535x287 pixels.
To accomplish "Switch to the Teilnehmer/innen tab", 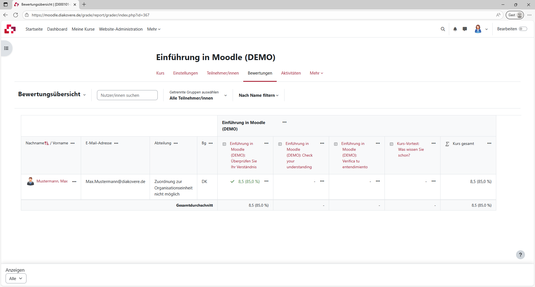I will (x=223, y=73).
